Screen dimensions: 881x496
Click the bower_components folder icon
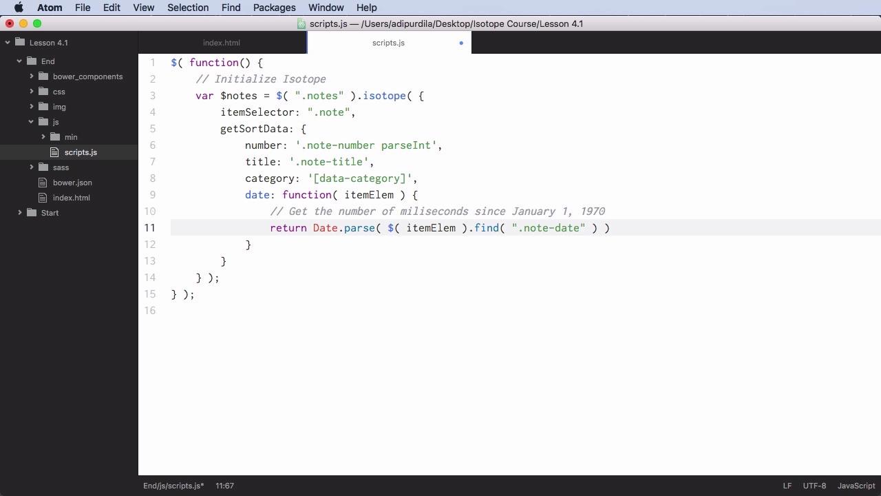click(x=43, y=76)
